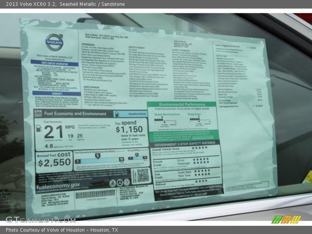Click the marker 5 on the Smog Rating scale
The width and height of the screenshot is (312, 234).
pos(137,155)
